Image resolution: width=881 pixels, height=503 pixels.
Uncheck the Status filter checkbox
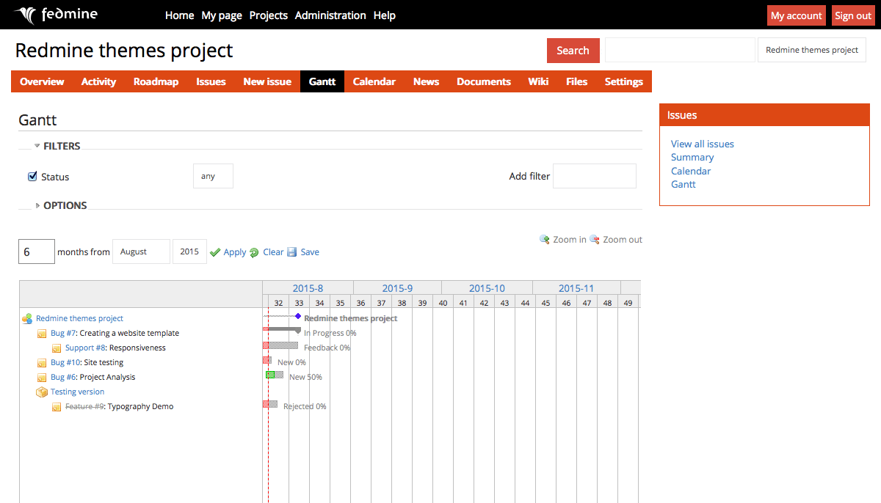(x=32, y=176)
